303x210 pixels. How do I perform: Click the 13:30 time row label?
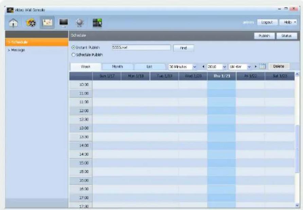pyautogui.click(x=81, y=137)
